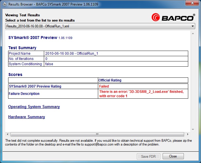Image resolution: width=201 pixels, height=163 pixels.
Task: Click the vertical scrollbar down arrow
Action: pos(192,130)
